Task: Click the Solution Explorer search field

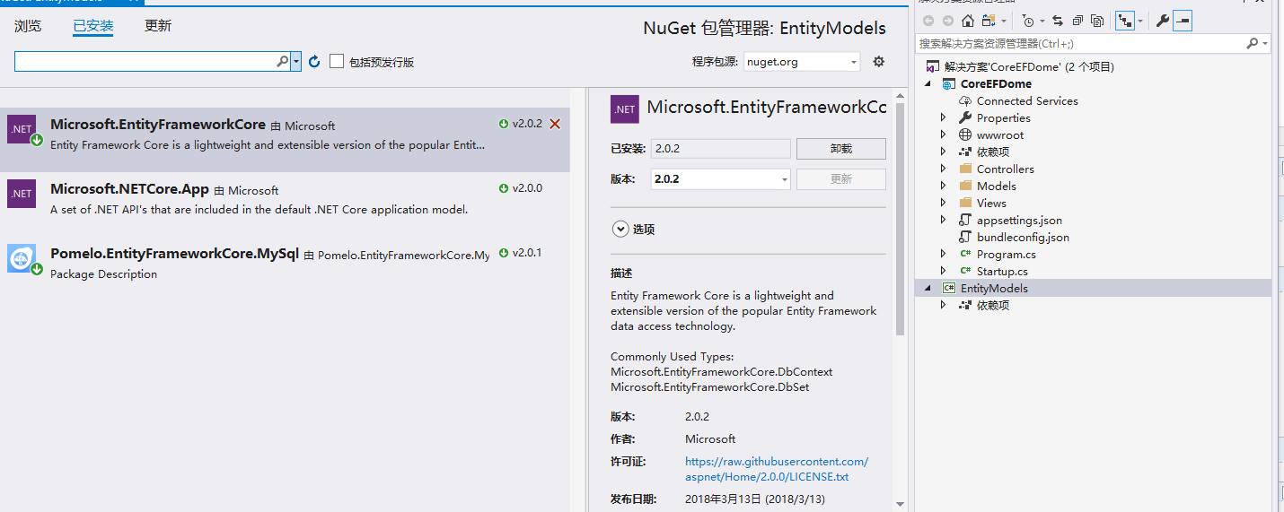Action: (1080, 43)
